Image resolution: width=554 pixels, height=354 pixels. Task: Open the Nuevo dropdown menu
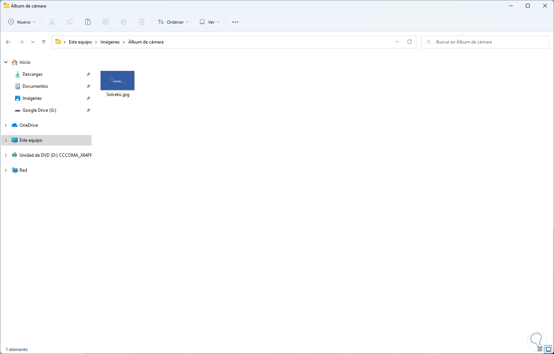(22, 22)
